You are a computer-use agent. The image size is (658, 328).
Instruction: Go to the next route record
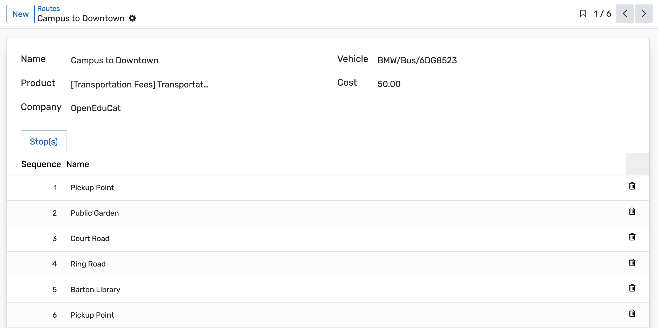pyautogui.click(x=643, y=13)
